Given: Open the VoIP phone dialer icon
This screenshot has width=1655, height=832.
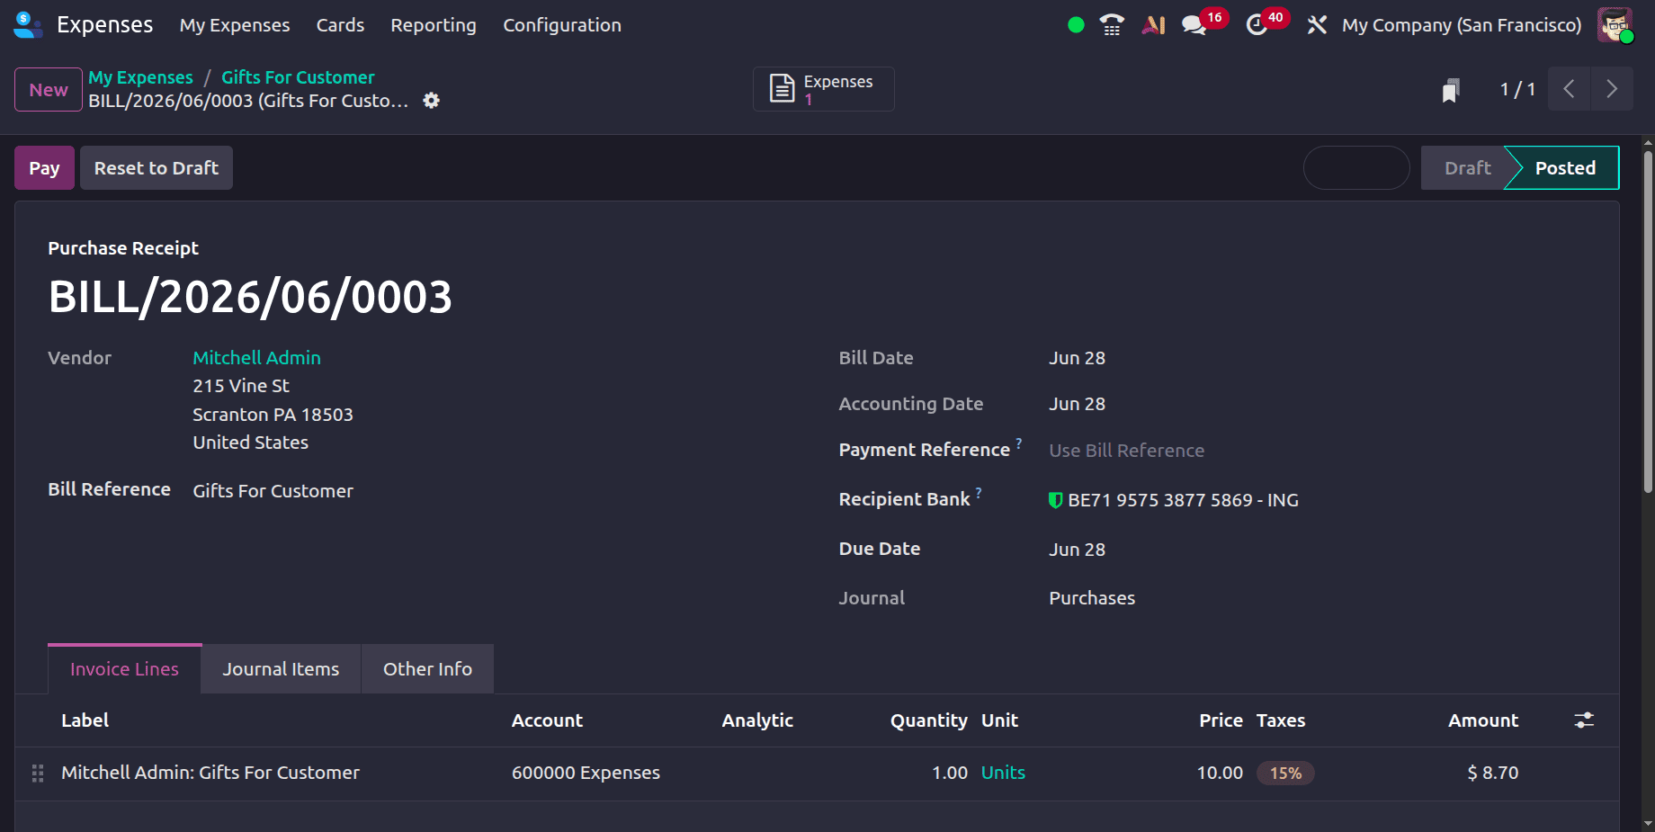Looking at the screenshot, I should pos(1112,25).
